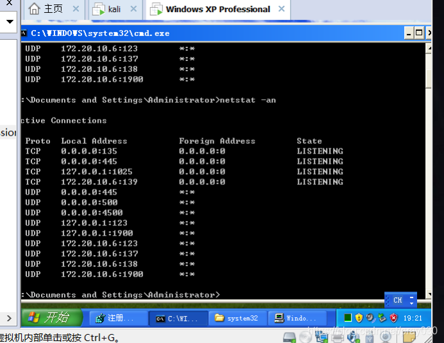Click the red Security Center shield icon
This screenshot has height=343, width=444.
coord(393,318)
